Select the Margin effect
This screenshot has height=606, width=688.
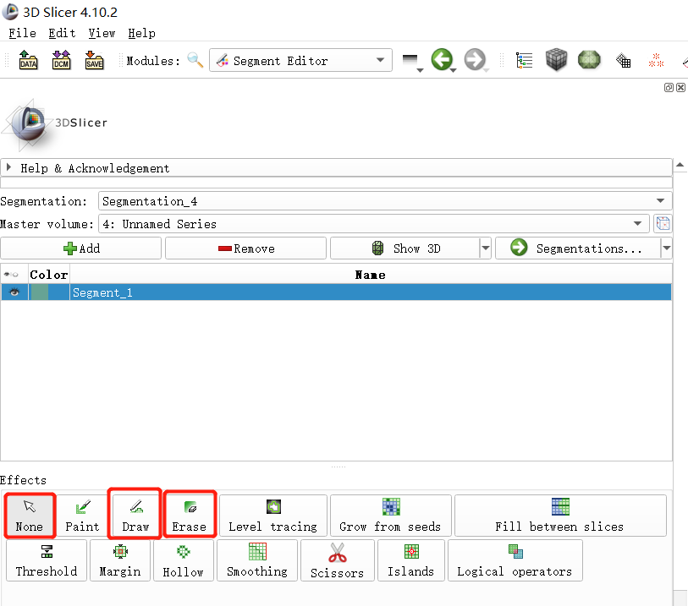[x=120, y=560]
